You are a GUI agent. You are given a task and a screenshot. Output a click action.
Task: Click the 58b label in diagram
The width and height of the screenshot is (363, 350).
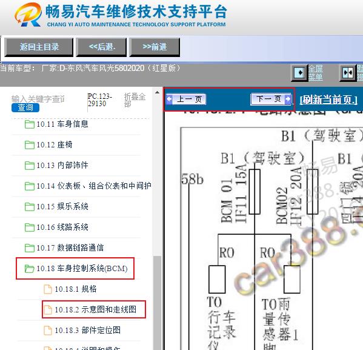(192, 179)
